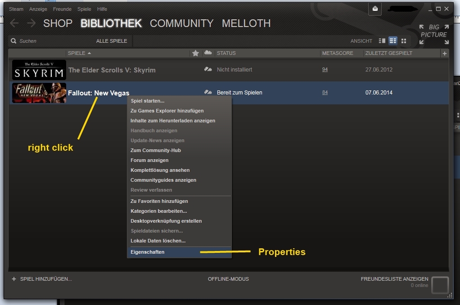Screen dimensions: 460x305
Task: Go to the SHOP tab
Action: 58,23
